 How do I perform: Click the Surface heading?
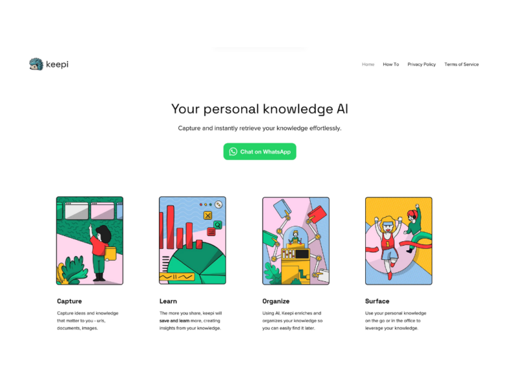tap(377, 301)
